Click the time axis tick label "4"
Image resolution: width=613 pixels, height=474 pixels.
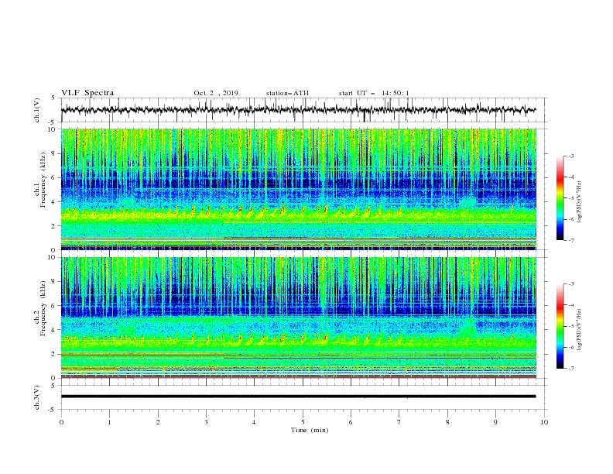255,422
